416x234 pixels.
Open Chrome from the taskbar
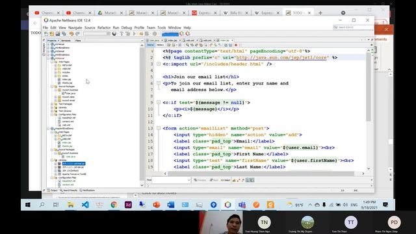click(x=114, y=205)
